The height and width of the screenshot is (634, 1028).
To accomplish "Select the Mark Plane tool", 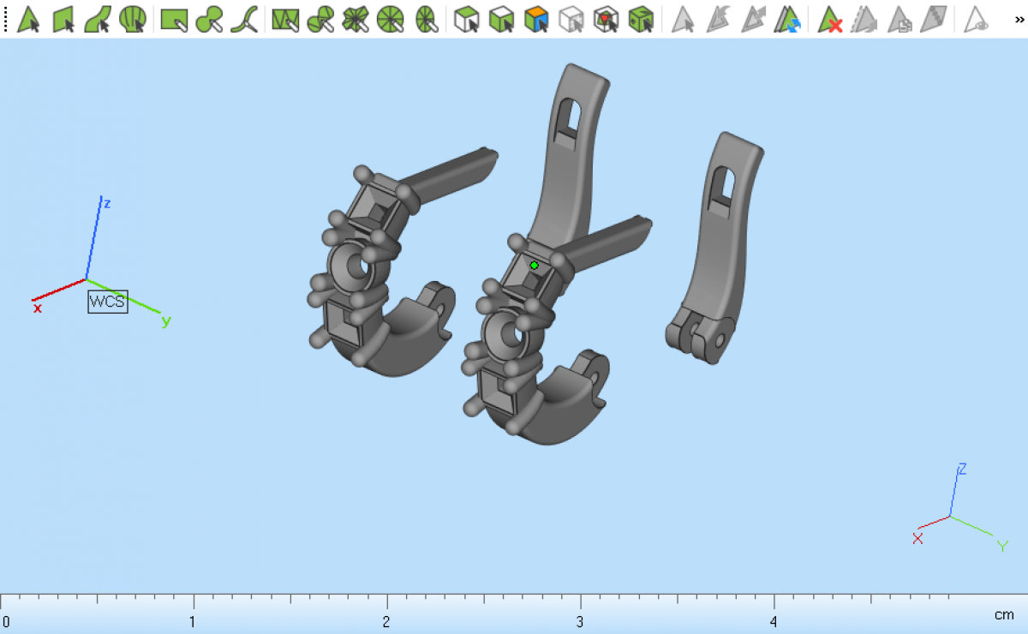I will tap(64, 19).
